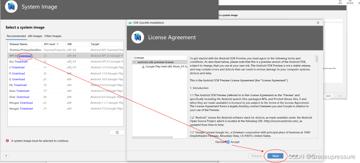The width and height of the screenshot is (360, 163).
Task: Click the '1. Introduction' heading in license text
Action: pyautogui.click(x=199, y=88)
